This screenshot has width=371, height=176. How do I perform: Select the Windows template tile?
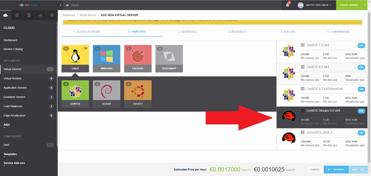pyautogui.click(x=106, y=59)
